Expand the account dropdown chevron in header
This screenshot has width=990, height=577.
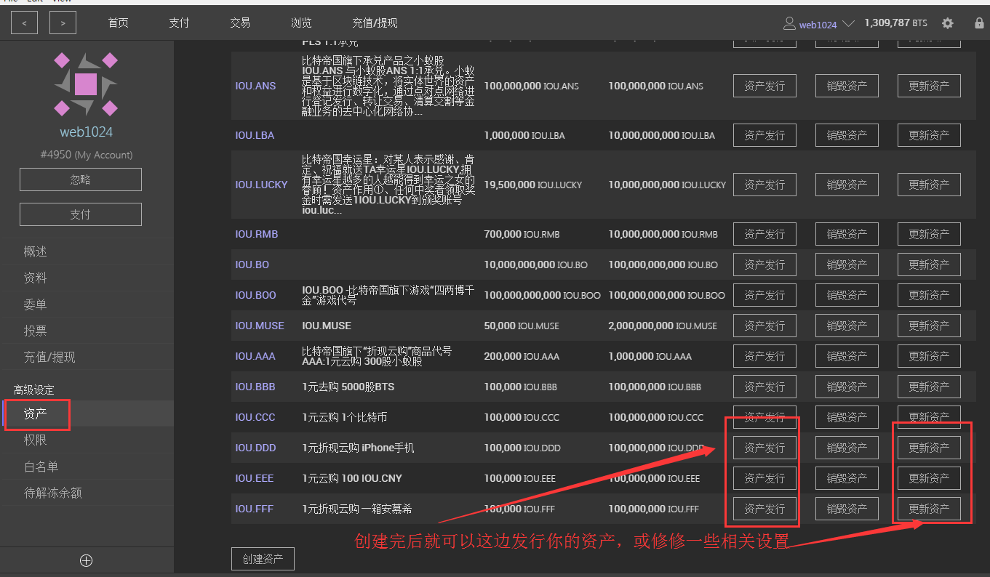pyautogui.click(x=848, y=24)
